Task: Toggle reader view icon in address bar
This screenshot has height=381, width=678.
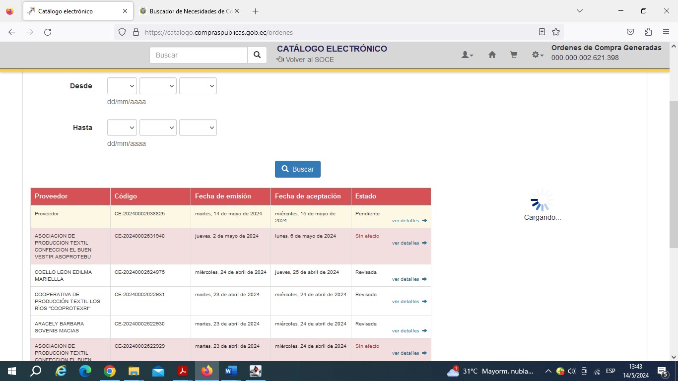Action: [x=542, y=32]
